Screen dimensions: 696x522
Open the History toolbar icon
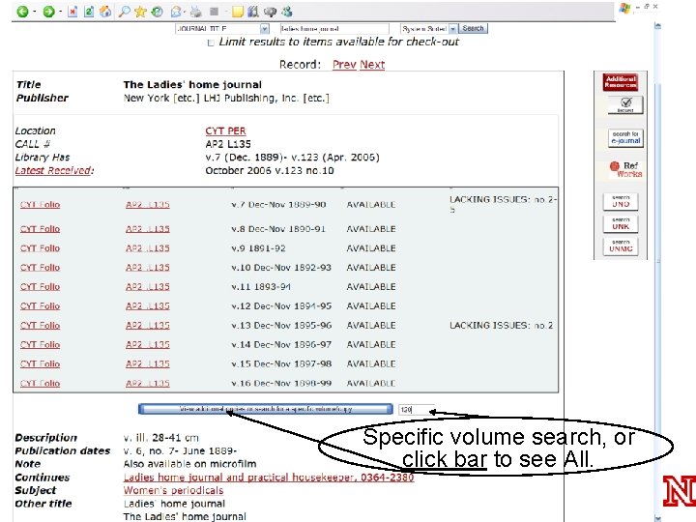[x=158, y=12]
